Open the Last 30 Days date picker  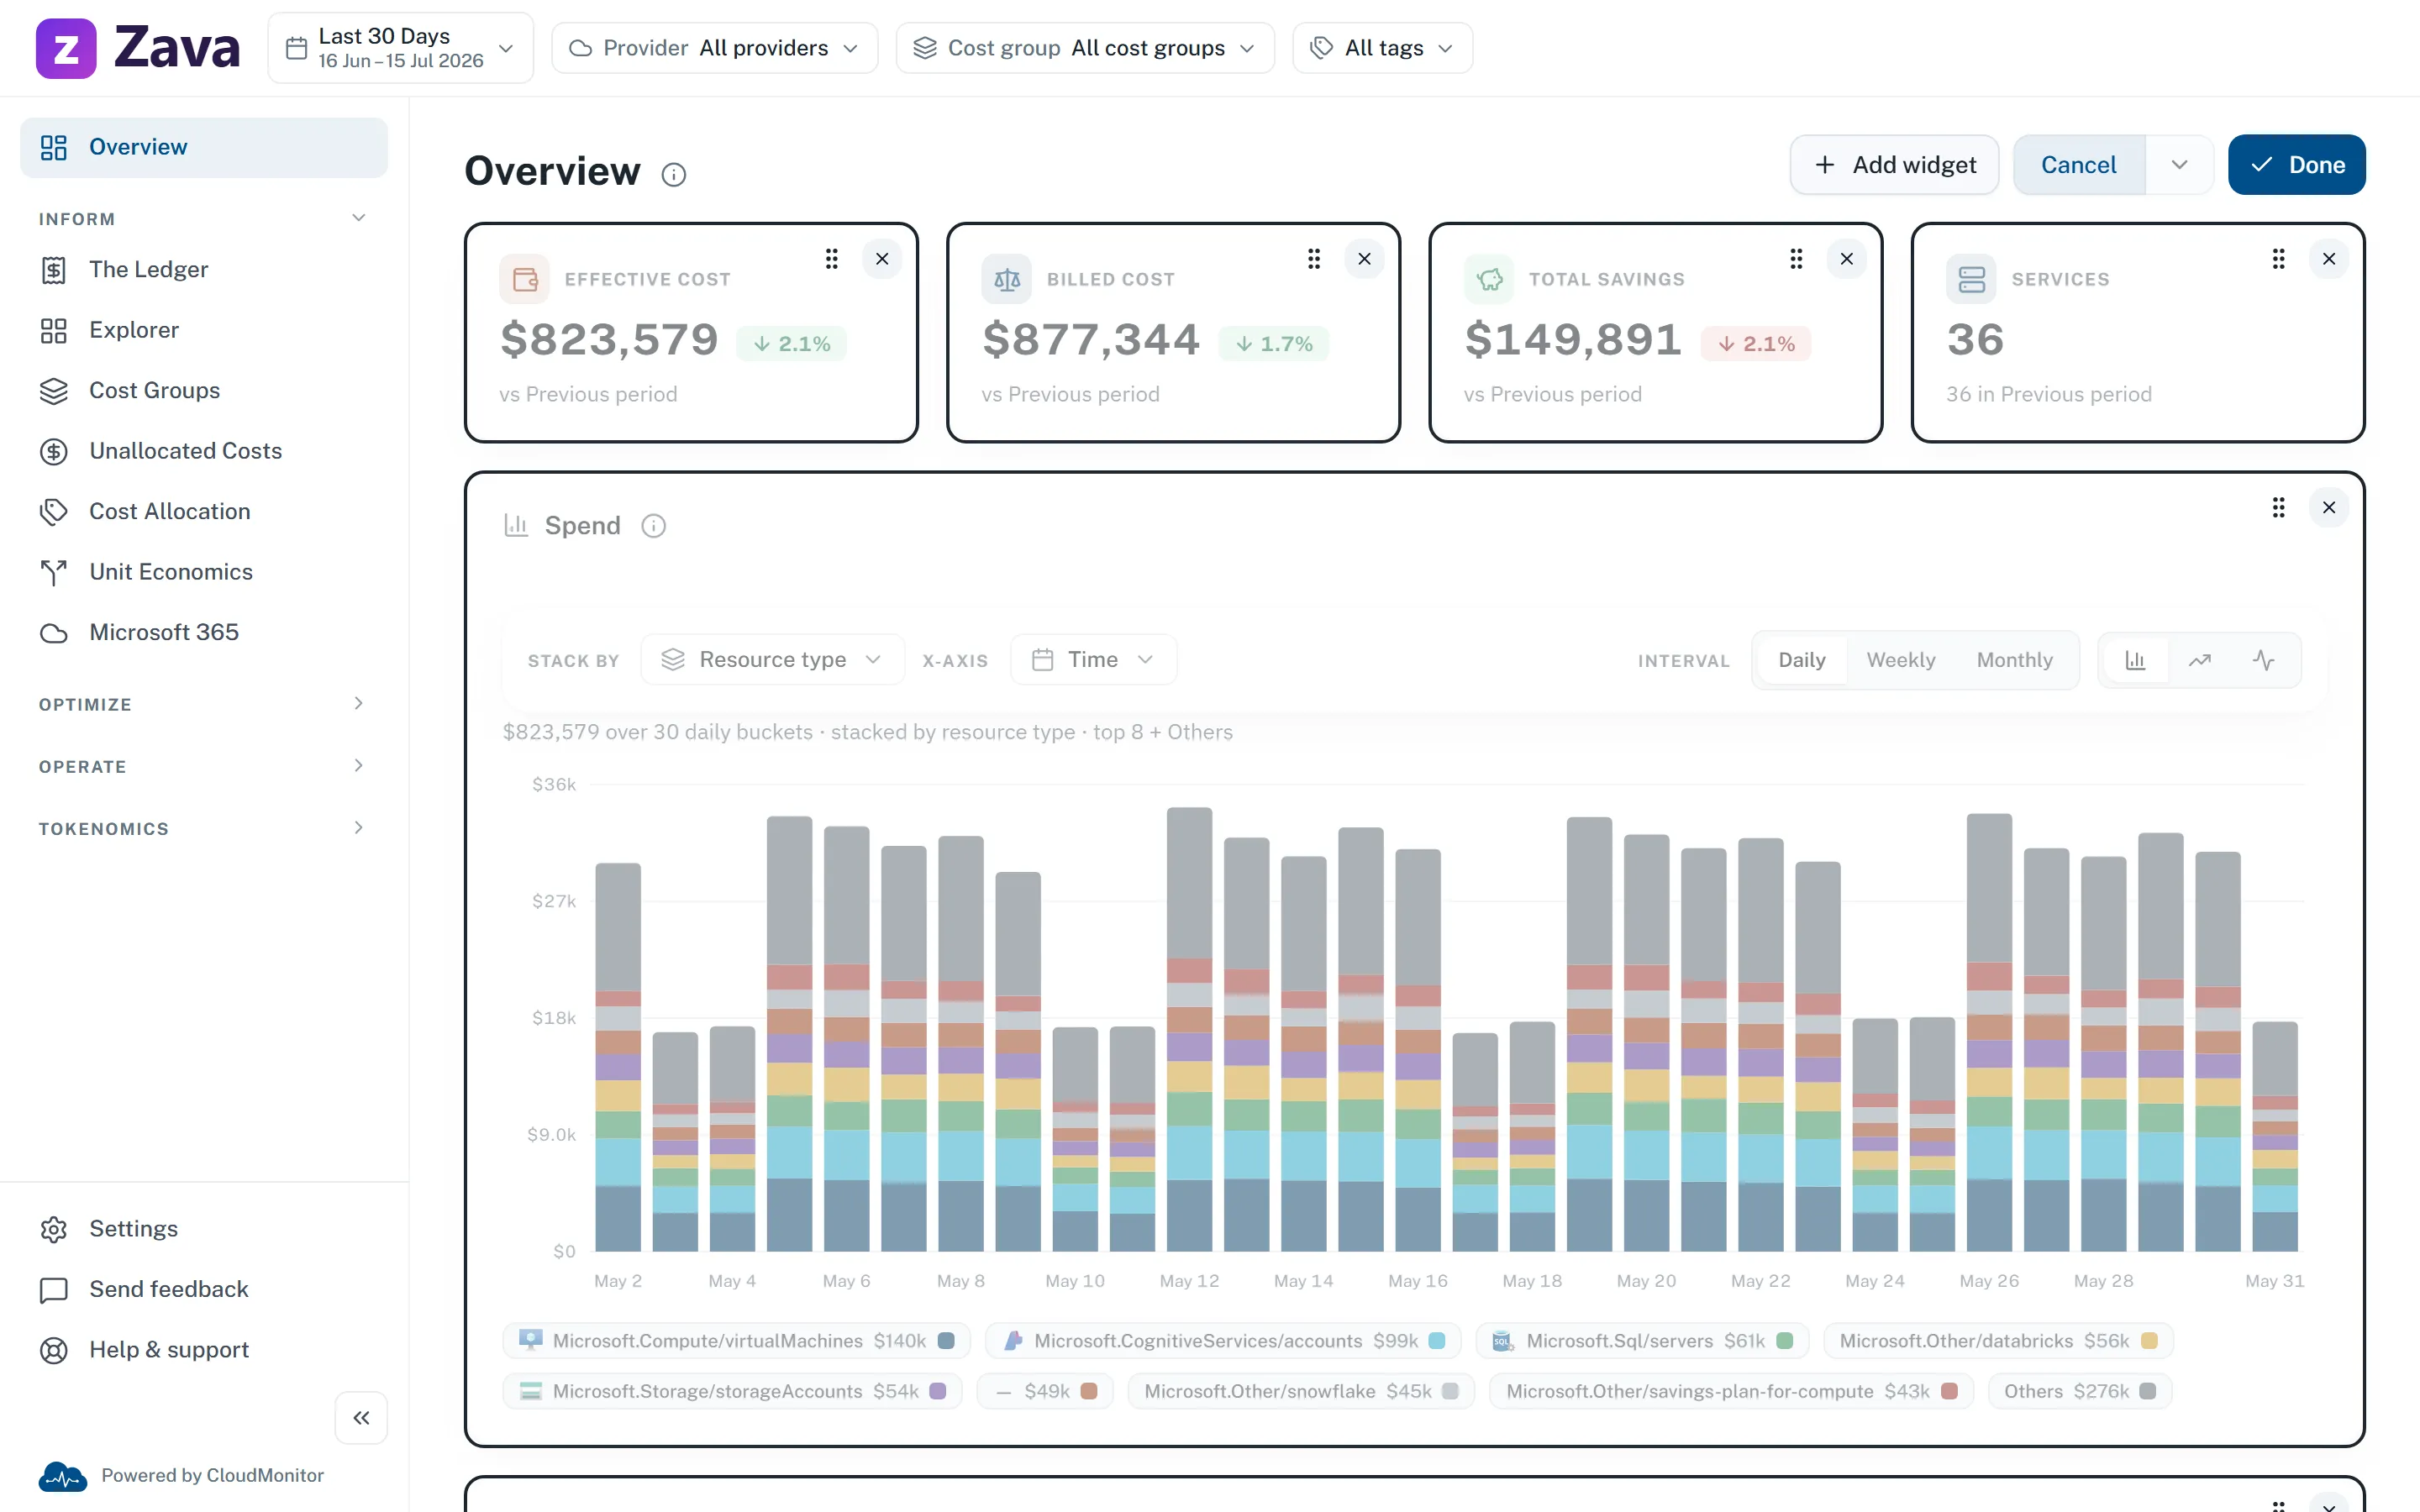click(400, 48)
